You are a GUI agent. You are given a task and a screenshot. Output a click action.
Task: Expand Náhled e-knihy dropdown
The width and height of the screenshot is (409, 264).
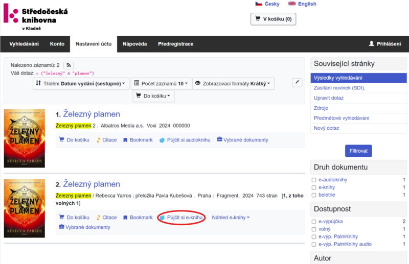tap(231, 218)
